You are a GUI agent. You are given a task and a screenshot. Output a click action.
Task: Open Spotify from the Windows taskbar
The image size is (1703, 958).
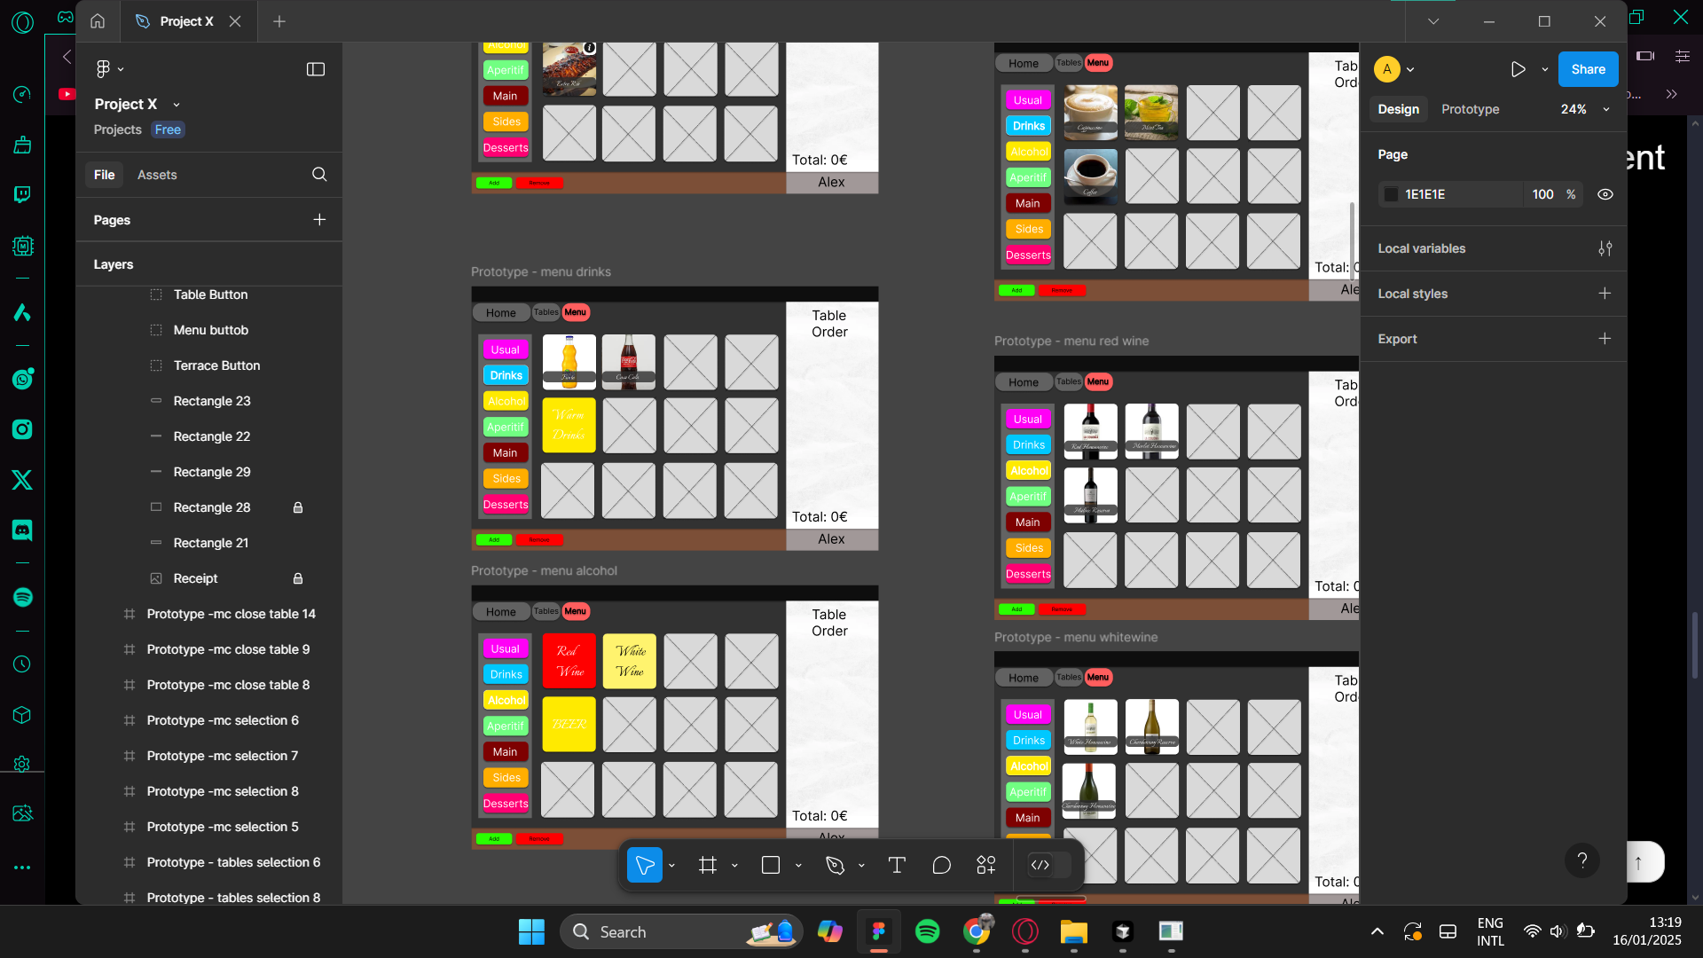927,931
